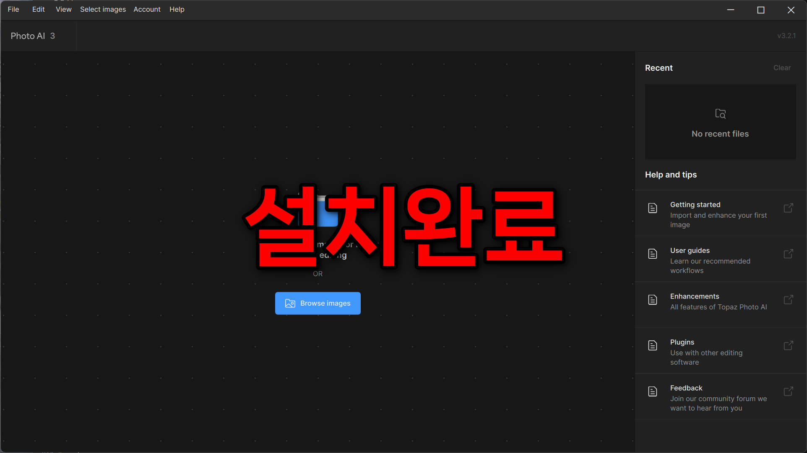This screenshot has height=453, width=807.
Task: Open Feedback external link icon
Action: 788,391
